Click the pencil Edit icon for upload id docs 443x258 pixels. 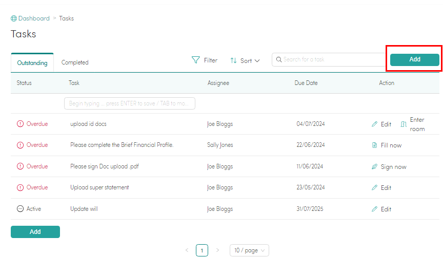point(374,124)
